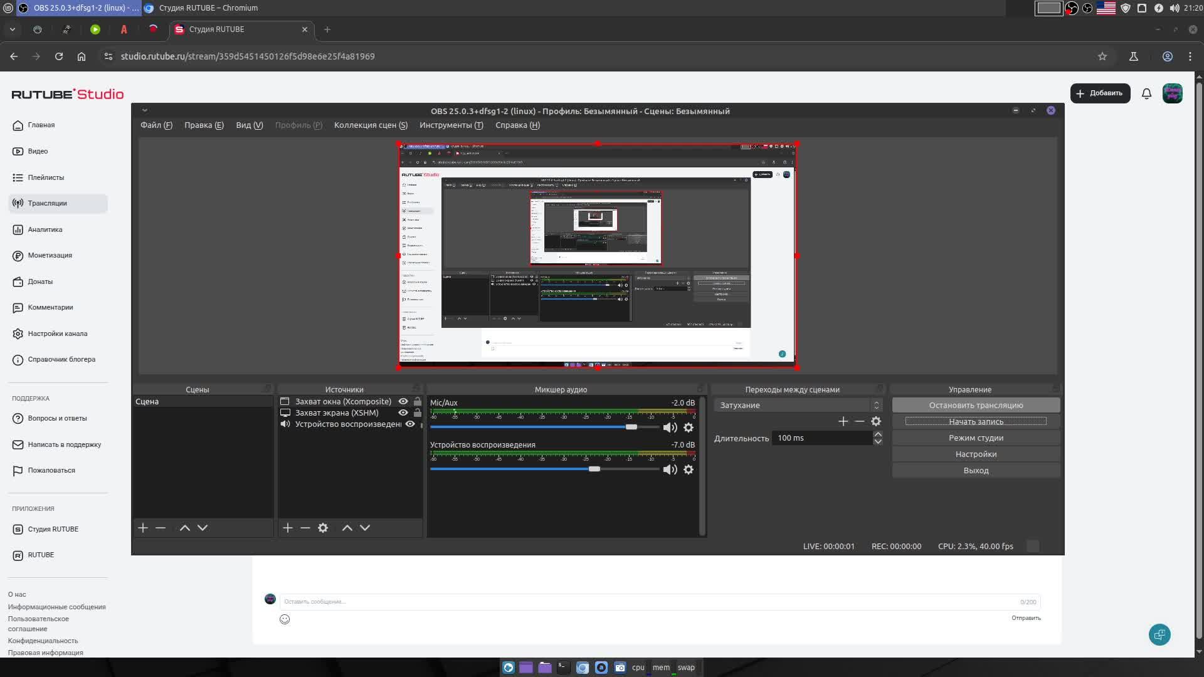The image size is (1204, 677).
Task: Move source down with arrow icon
Action: (x=365, y=528)
